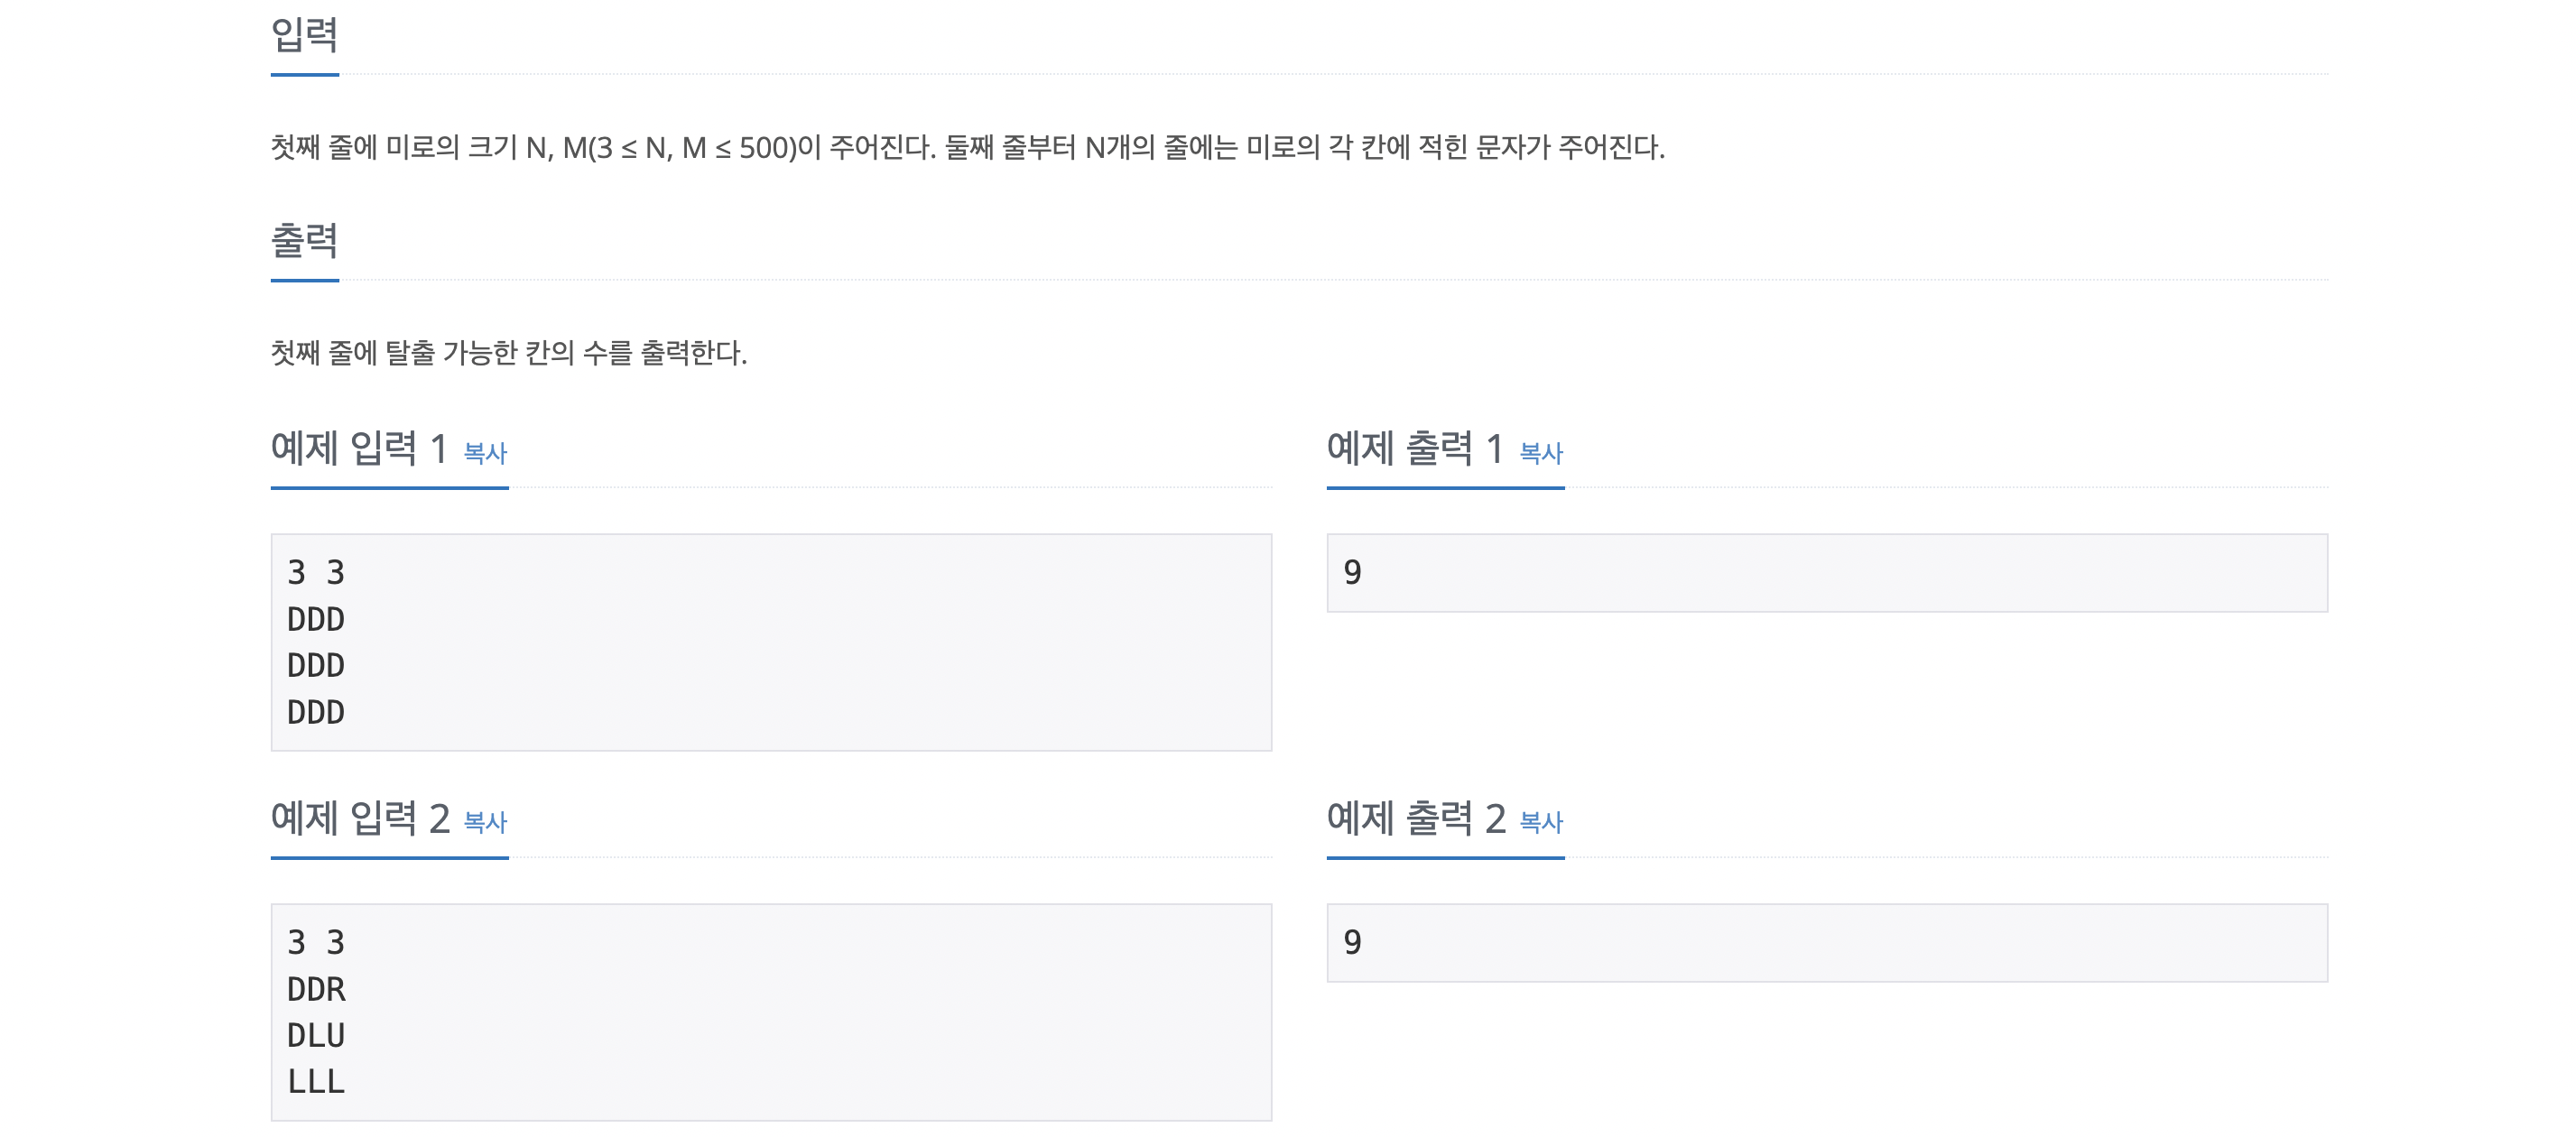
Task: Click the 예제 출력 1 heading
Action: pyautogui.click(x=1415, y=449)
